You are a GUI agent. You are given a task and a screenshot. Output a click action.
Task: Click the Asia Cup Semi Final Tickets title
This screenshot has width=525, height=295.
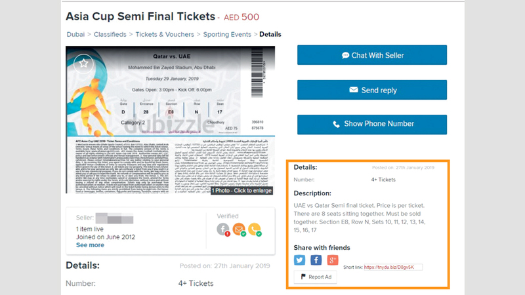click(140, 15)
